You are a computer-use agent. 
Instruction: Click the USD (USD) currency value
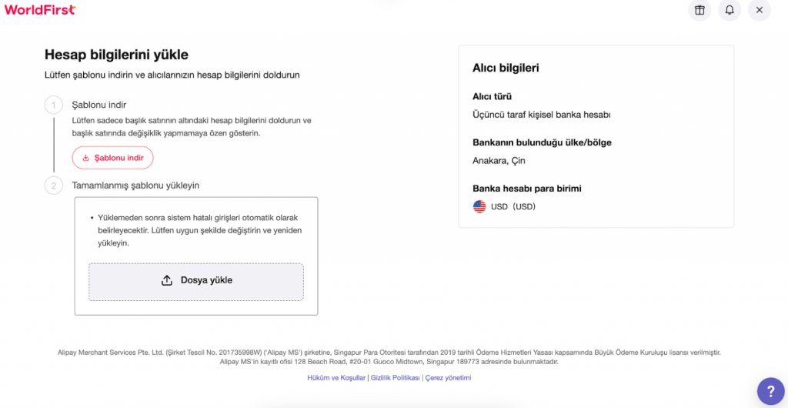[513, 206]
